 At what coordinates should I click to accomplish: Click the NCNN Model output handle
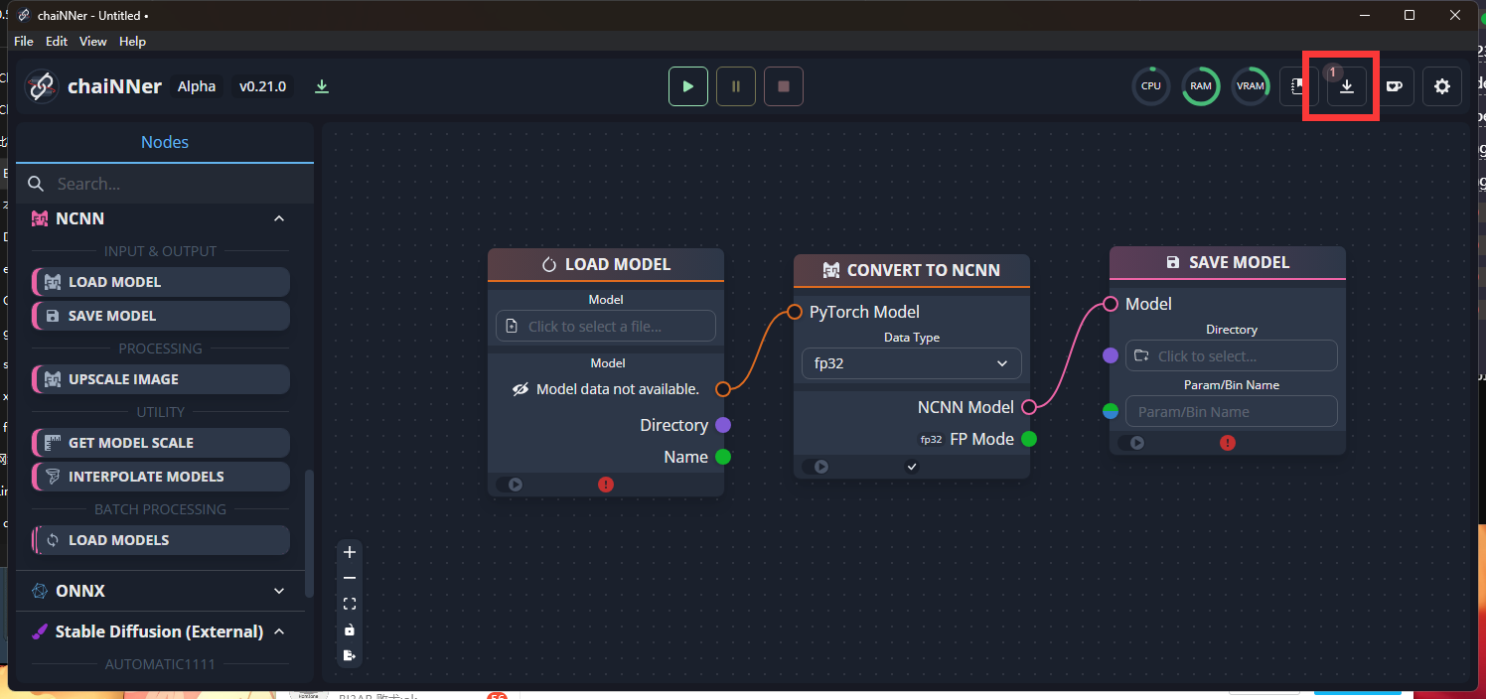pyautogui.click(x=1029, y=407)
